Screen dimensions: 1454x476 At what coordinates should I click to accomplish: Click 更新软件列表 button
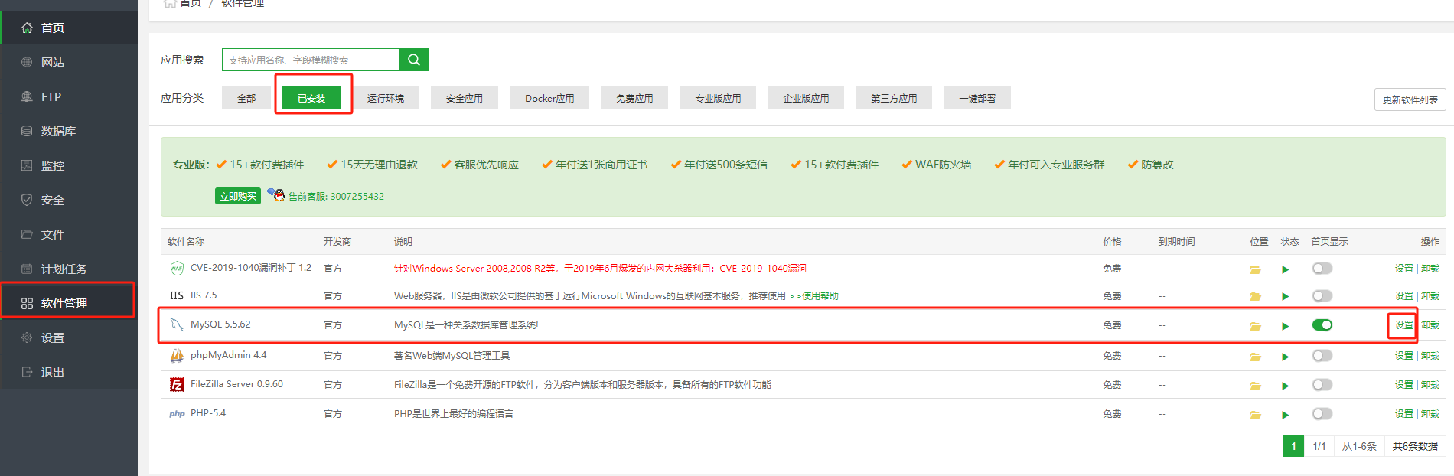(x=1410, y=100)
